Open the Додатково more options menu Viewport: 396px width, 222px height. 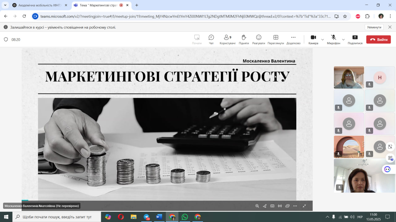(x=293, y=39)
